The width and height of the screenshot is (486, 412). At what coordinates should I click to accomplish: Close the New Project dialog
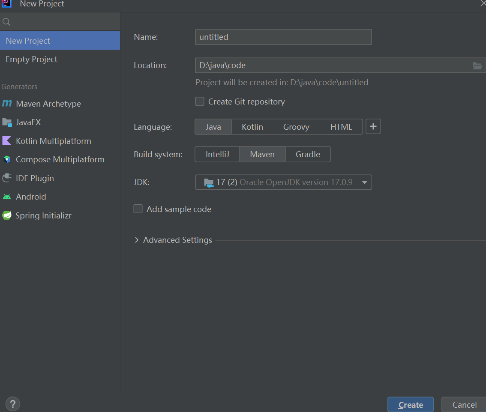tap(483, 3)
